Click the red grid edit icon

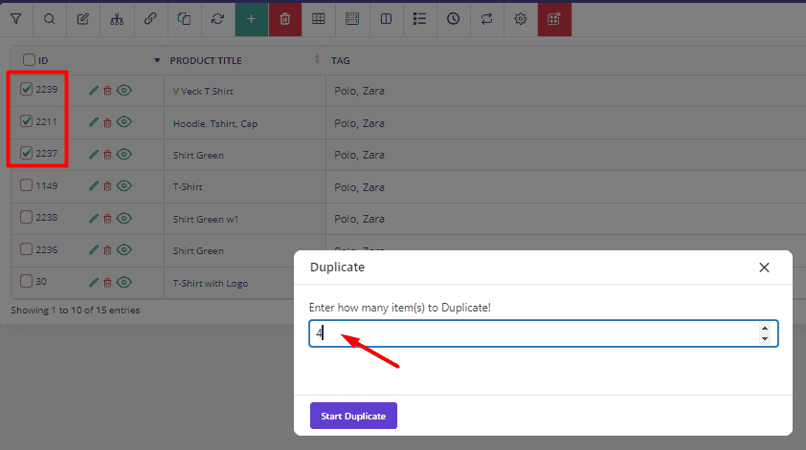pos(554,19)
